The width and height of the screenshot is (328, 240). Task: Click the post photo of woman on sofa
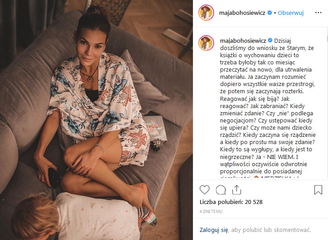pyautogui.click(x=96, y=120)
